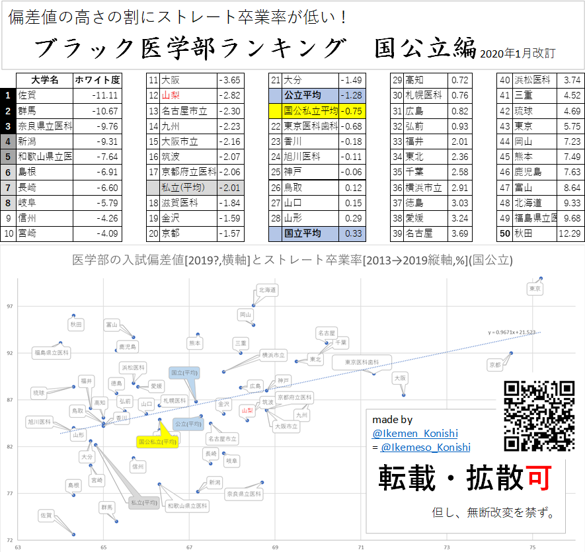Image resolution: width=585 pixels, height=552 pixels.
Task: Click the 京都 table cell ranked 20
Action: pyautogui.click(x=188, y=233)
